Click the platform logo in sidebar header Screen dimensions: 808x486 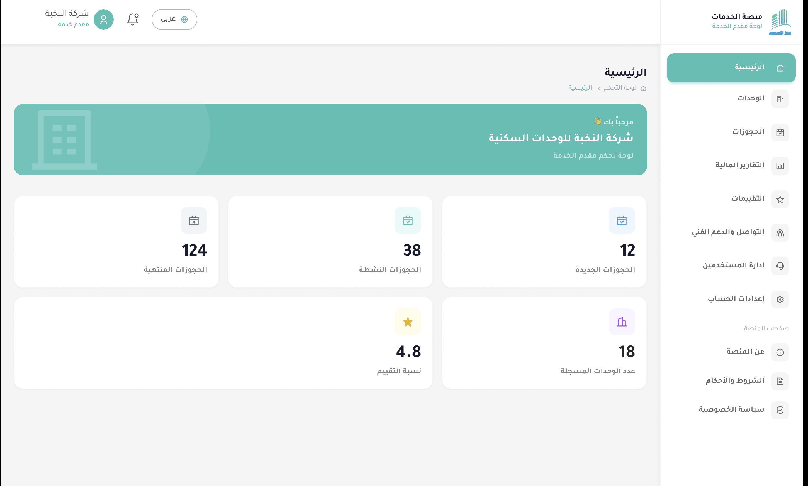pyautogui.click(x=780, y=22)
